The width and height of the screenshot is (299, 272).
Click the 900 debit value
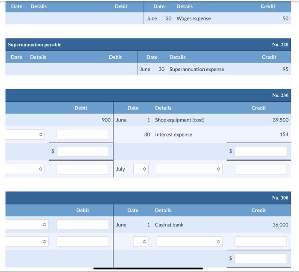(106, 120)
